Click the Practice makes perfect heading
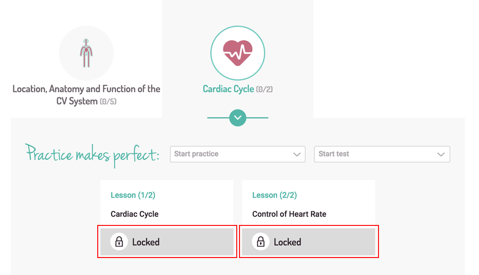 (x=92, y=154)
